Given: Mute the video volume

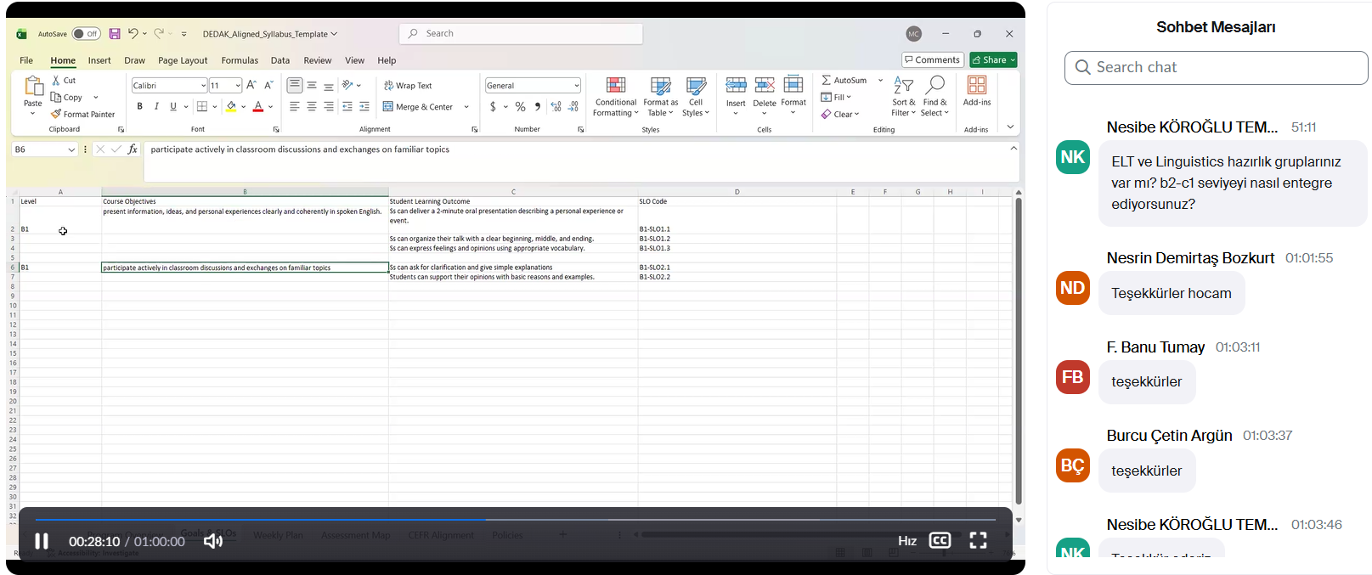Looking at the screenshot, I should point(212,541).
